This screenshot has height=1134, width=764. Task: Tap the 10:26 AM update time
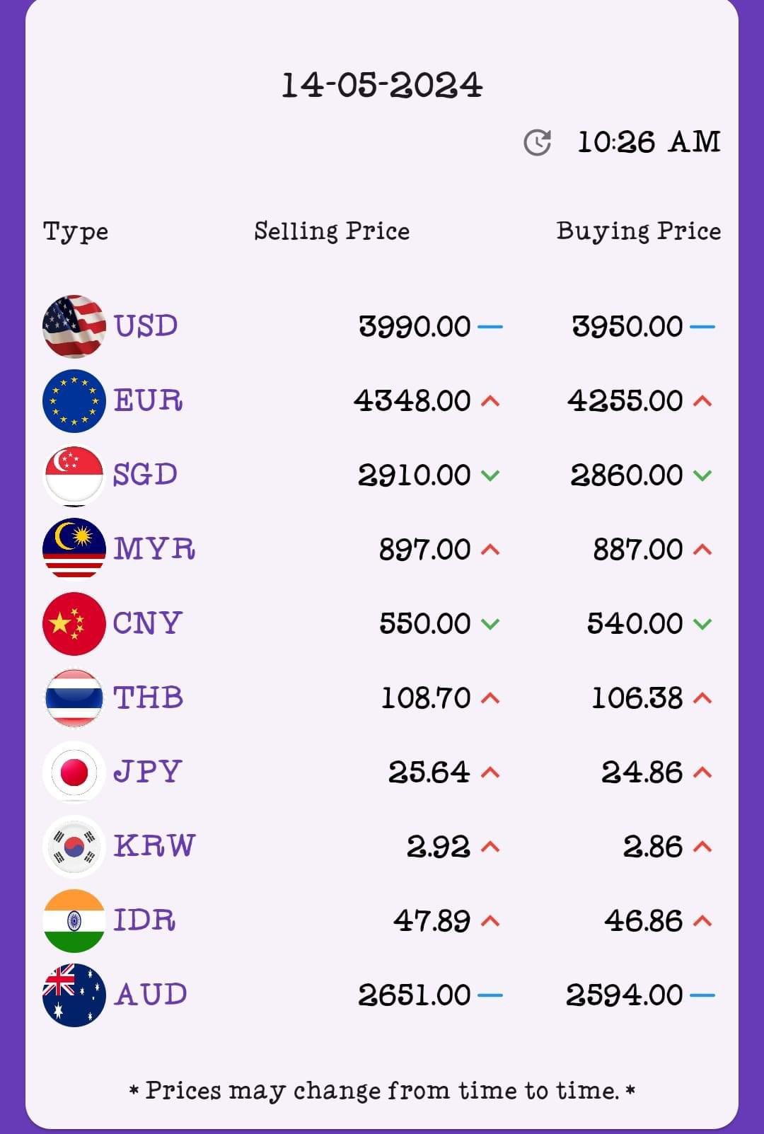pos(649,142)
